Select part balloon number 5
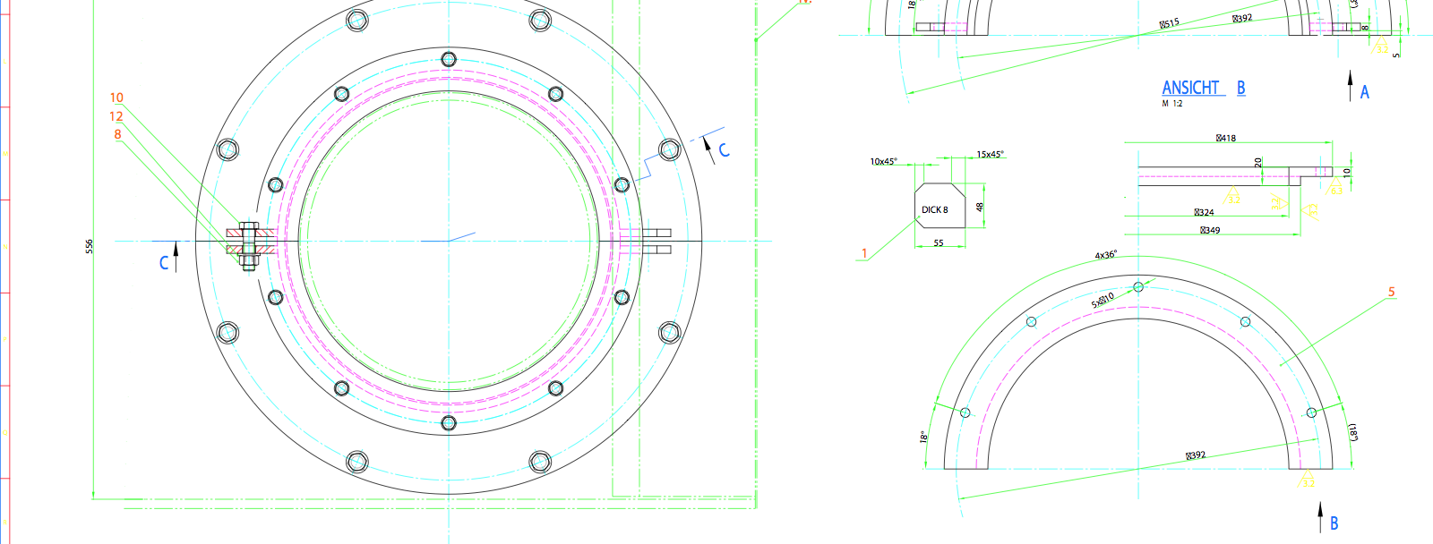The image size is (1433, 544). point(1391,292)
